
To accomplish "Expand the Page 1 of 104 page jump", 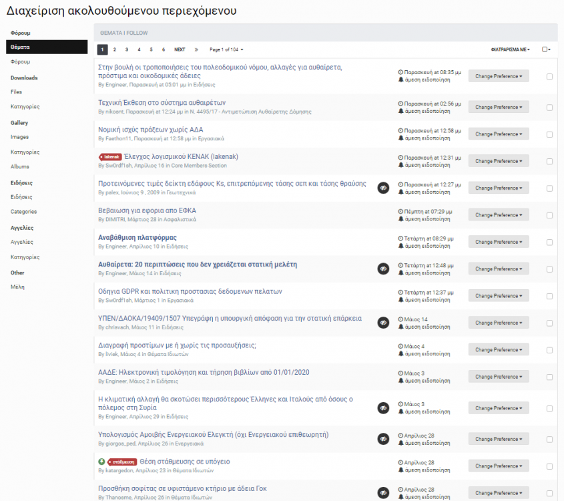I will [x=226, y=49].
